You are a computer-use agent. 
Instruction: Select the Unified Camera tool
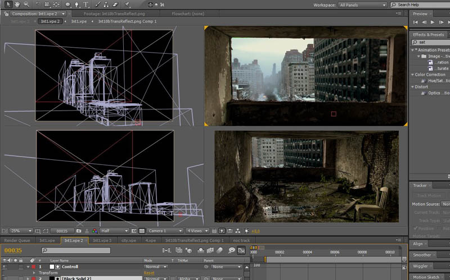tap(47, 4)
